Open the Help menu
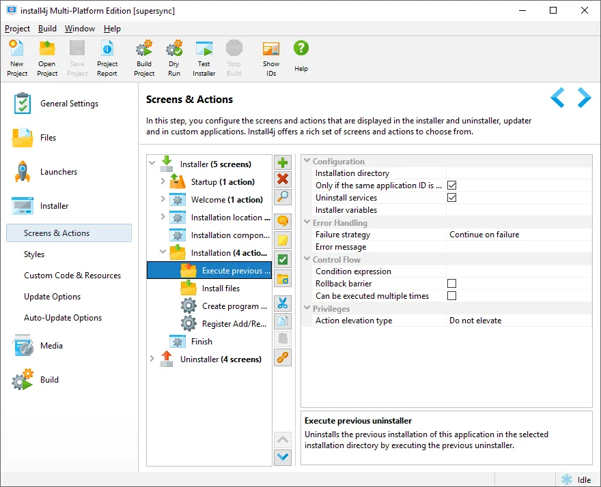 pos(112,29)
